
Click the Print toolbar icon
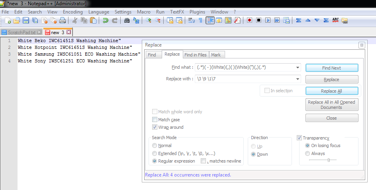pyautogui.click(x=63, y=21)
